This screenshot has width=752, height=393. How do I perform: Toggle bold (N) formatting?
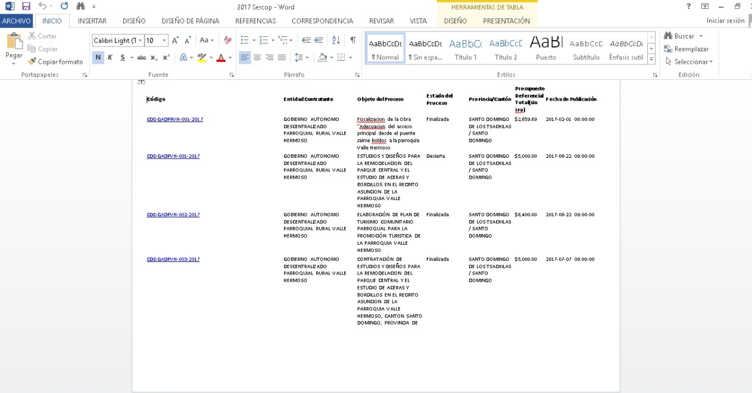(x=98, y=58)
